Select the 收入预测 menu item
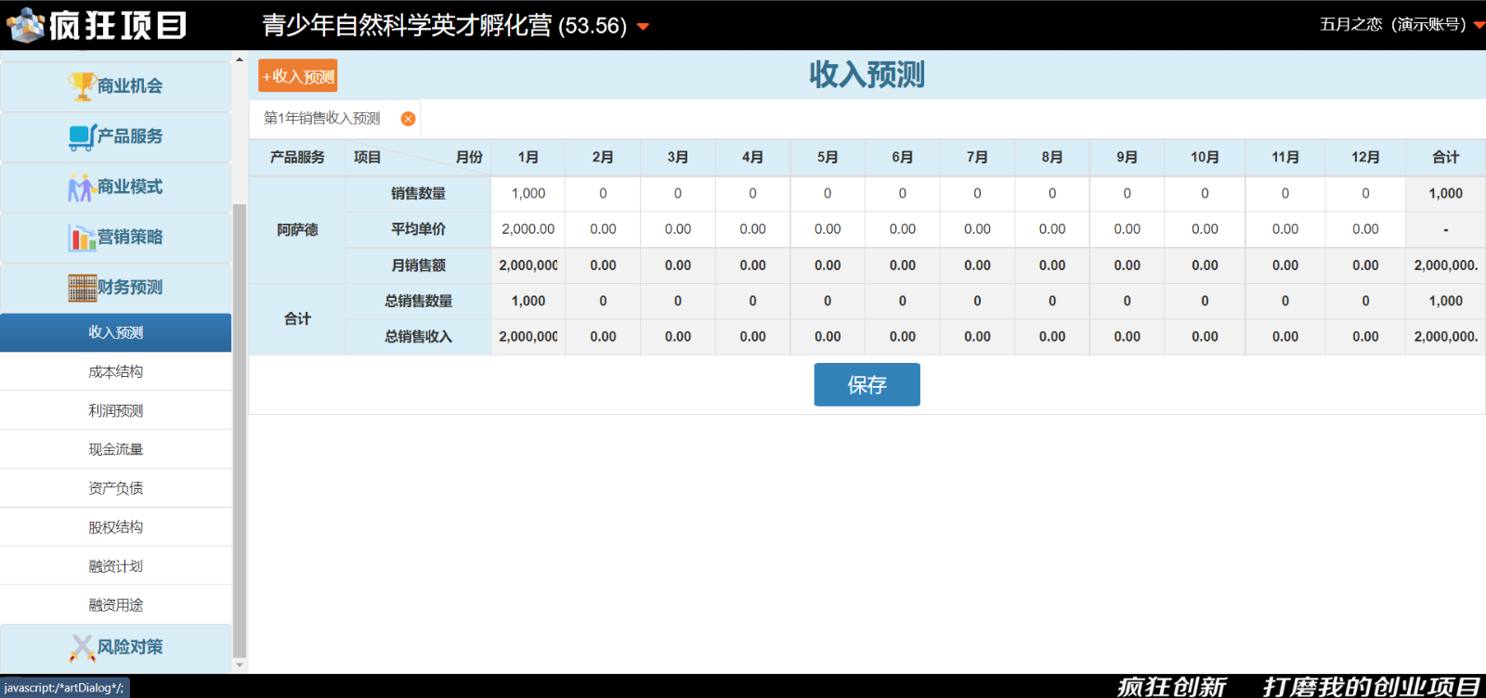 pyautogui.click(x=116, y=332)
